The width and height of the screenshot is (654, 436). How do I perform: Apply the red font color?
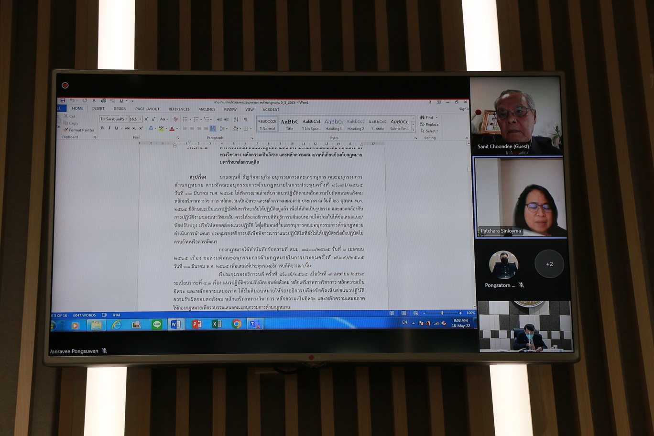click(x=172, y=128)
